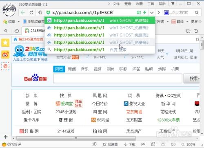Click the lightning speed mode icon
Viewport: 204px width, 148px height.
click(144, 13)
